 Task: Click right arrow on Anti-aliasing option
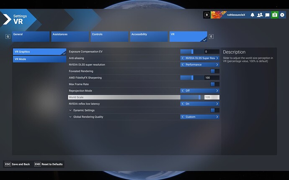217,58
